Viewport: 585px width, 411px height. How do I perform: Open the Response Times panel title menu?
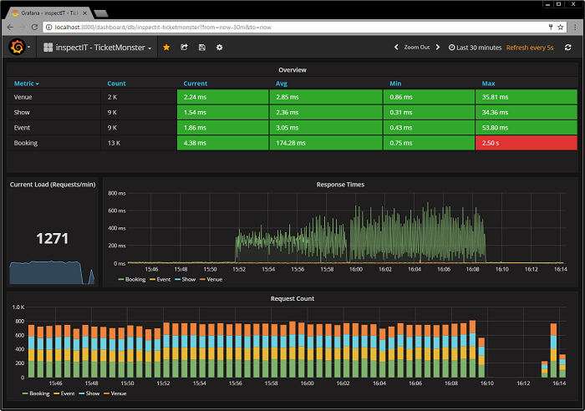pos(340,184)
